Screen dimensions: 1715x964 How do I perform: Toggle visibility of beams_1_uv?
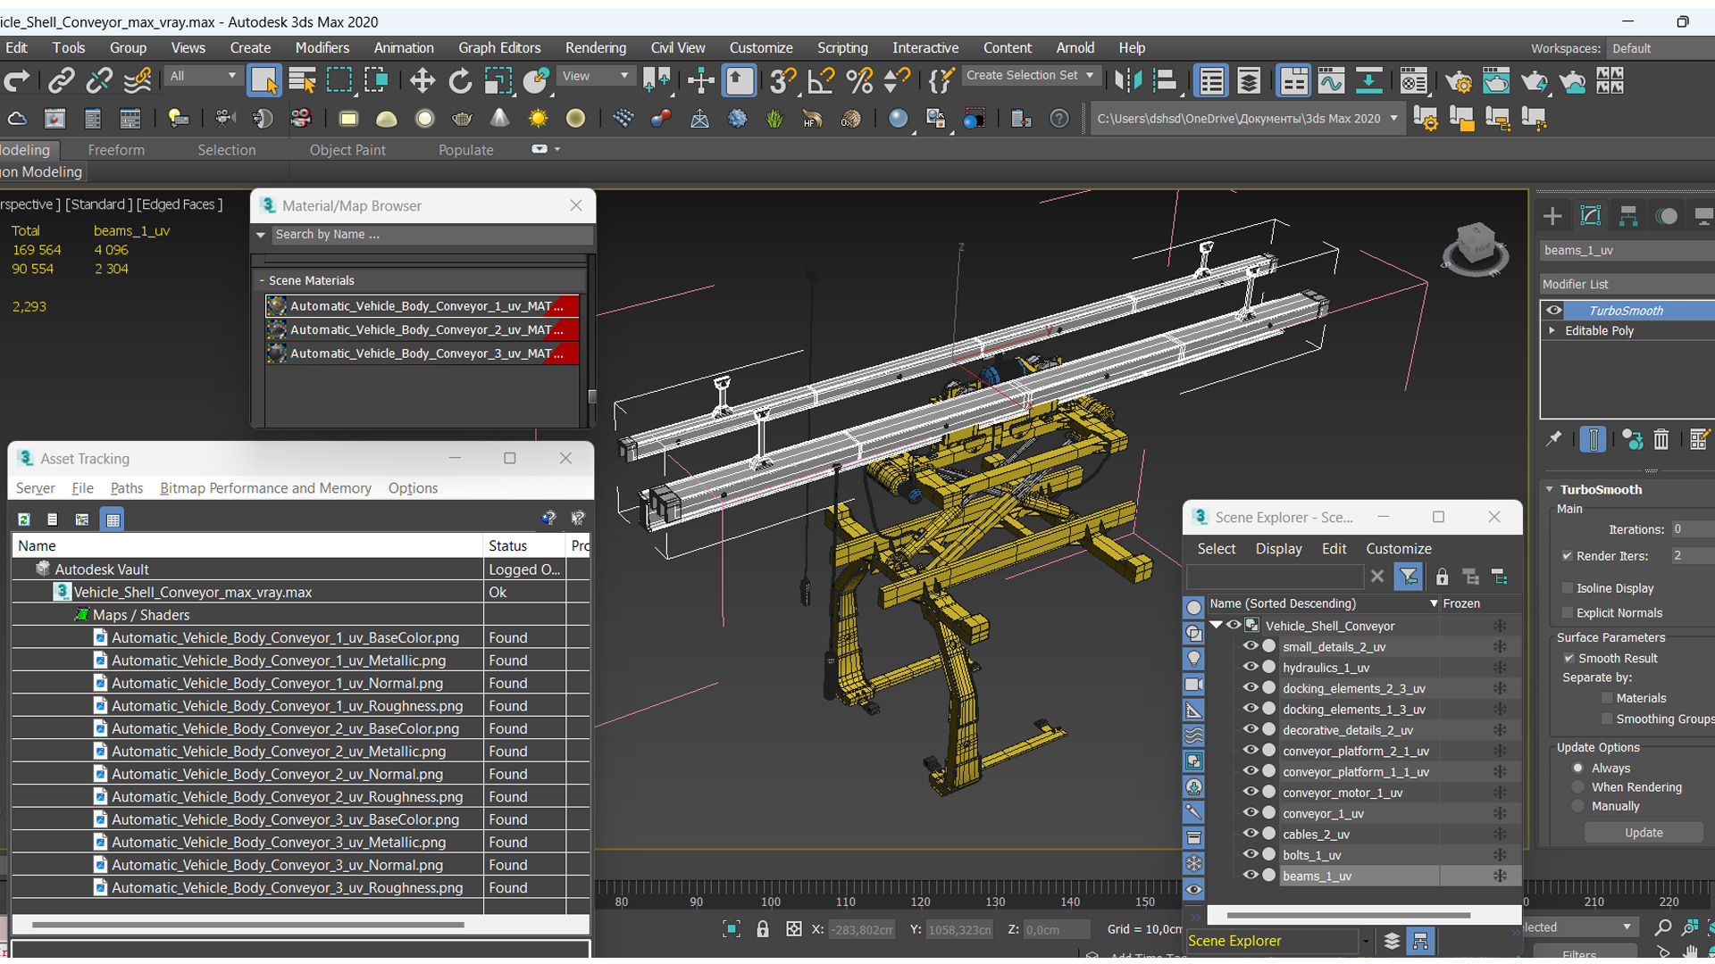click(1251, 876)
